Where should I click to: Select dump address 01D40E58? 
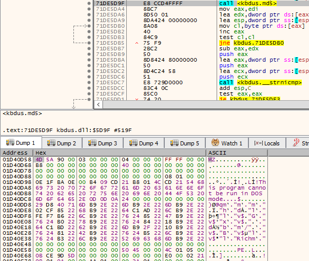[17, 250]
